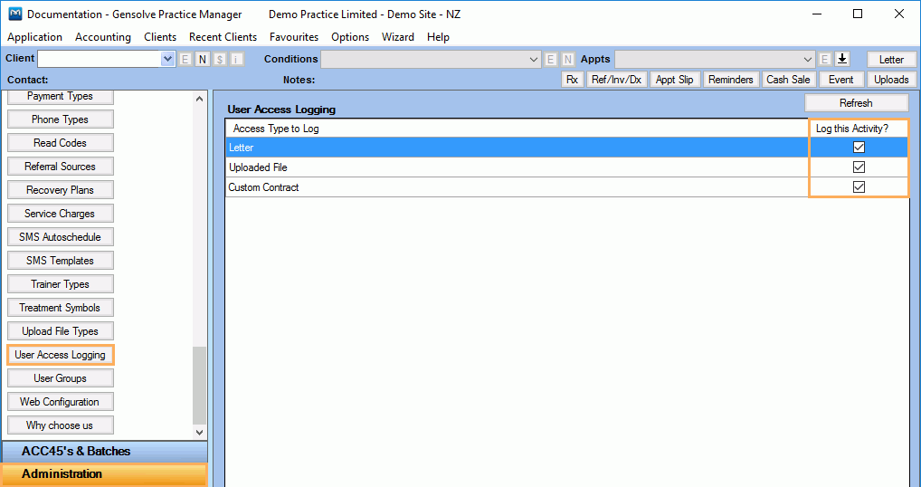Image resolution: width=921 pixels, height=487 pixels.
Task: Expand the Conditions dropdown
Action: [x=534, y=59]
